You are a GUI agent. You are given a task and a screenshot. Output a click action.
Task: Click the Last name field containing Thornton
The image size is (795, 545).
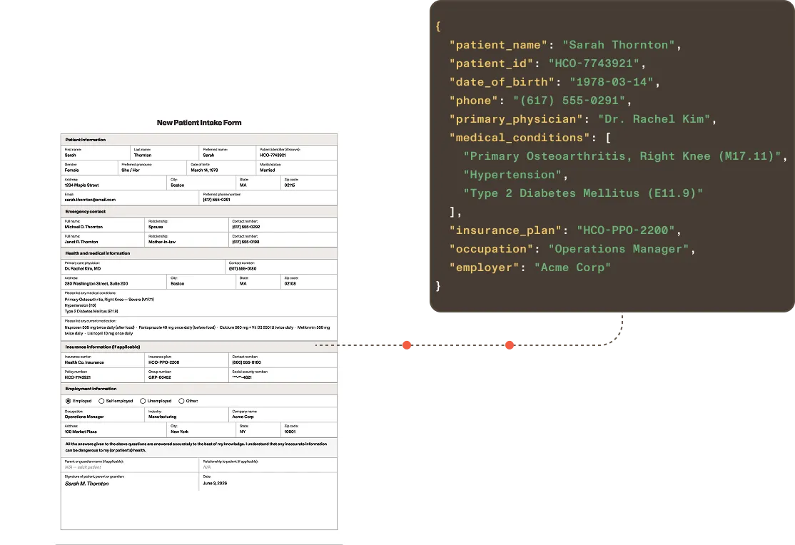164,153
